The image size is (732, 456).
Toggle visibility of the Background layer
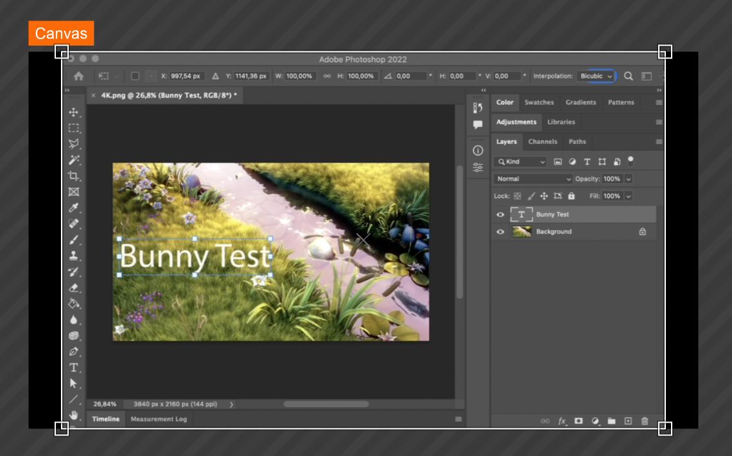501,232
